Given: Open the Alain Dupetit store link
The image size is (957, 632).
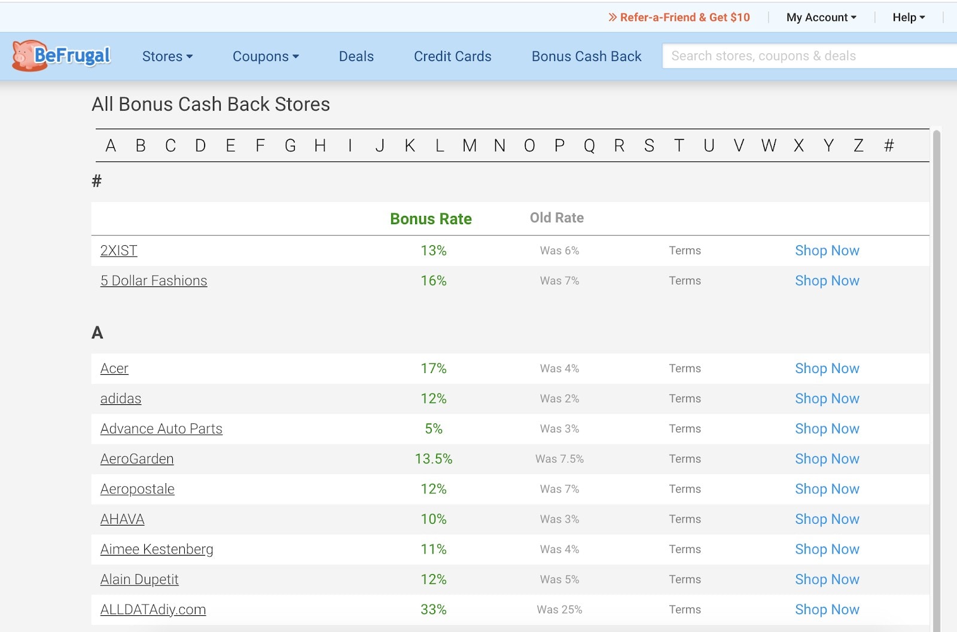Looking at the screenshot, I should pos(139,579).
